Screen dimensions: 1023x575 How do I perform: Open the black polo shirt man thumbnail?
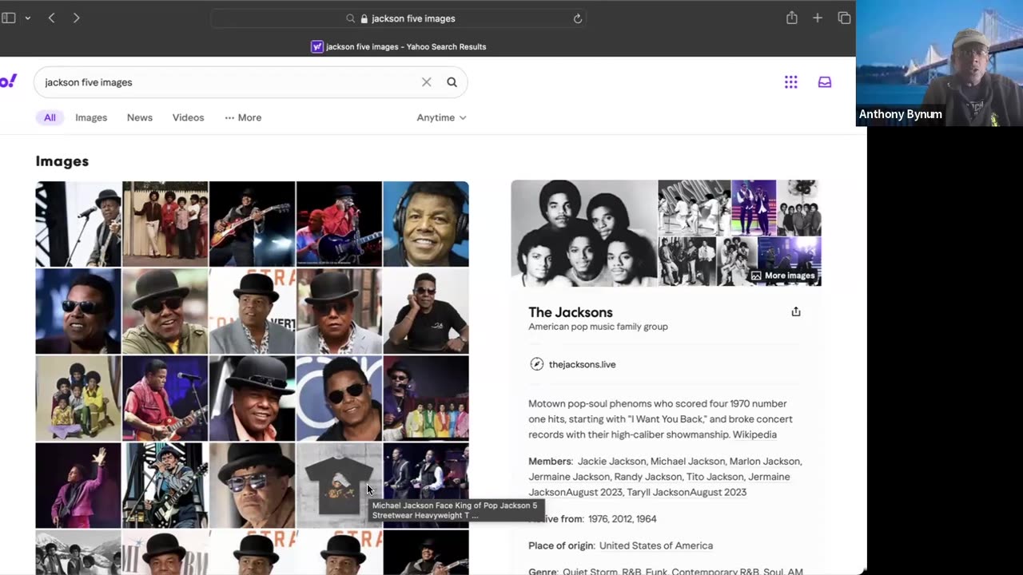(x=426, y=311)
